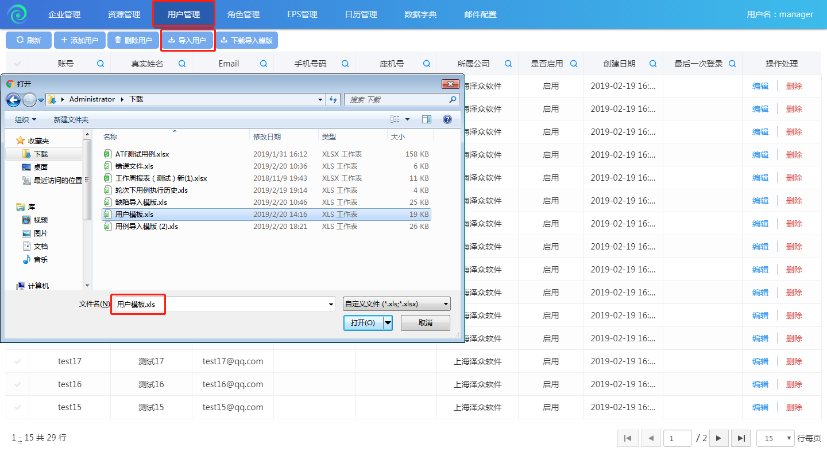Screen dimensions: 827x452
Task: Go to next page of user table
Action: coord(718,438)
